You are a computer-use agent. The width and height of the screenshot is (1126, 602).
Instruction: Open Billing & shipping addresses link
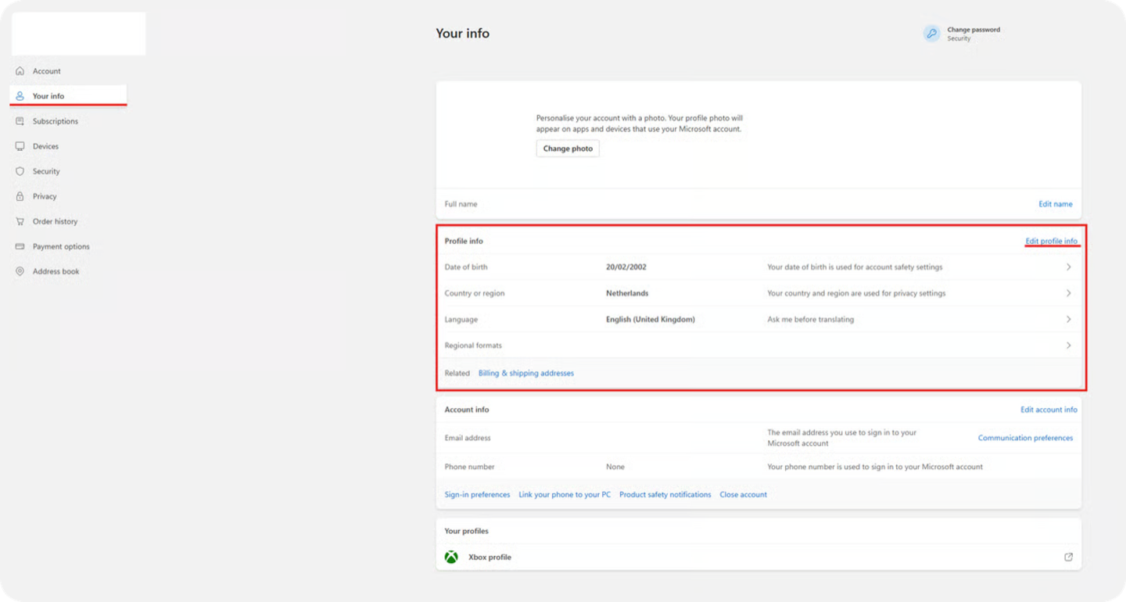pyautogui.click(x=525, y=373)
